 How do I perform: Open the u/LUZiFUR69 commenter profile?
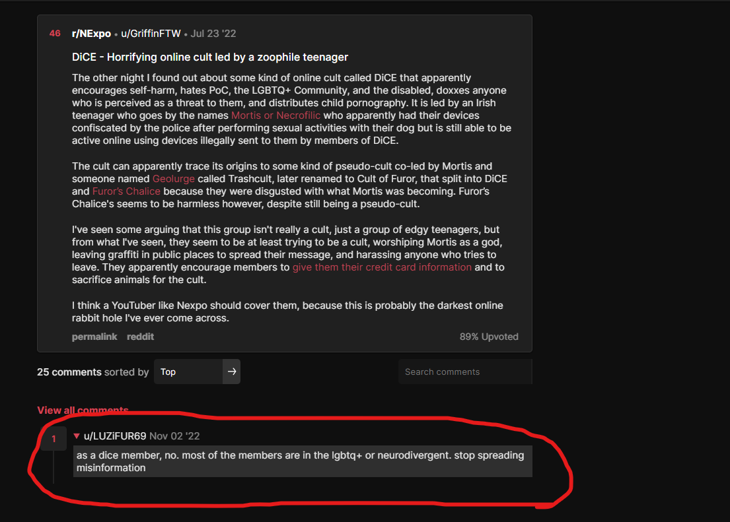(115, 436)
